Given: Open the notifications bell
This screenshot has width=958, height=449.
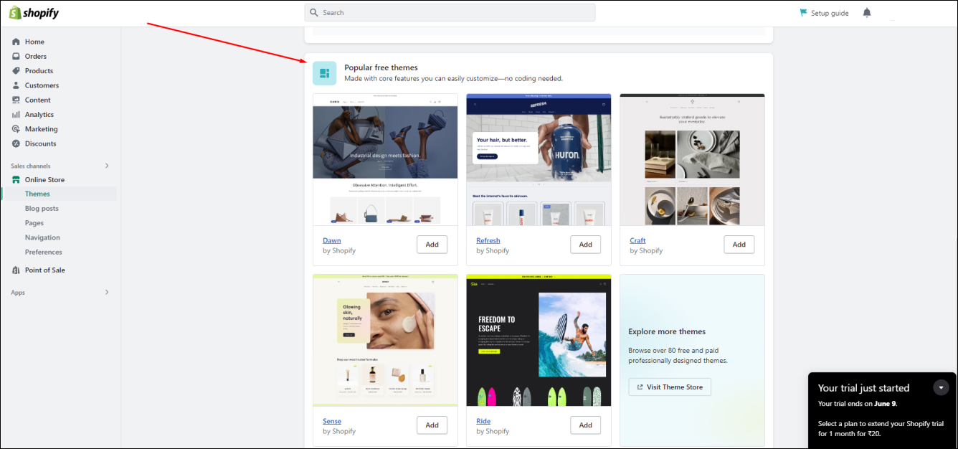Looking at the screenshot, I should pyautogui.click(x=867, y=13).
